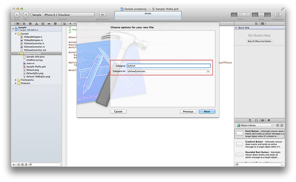Collapse the Supporting Files group

pos(18,53)
